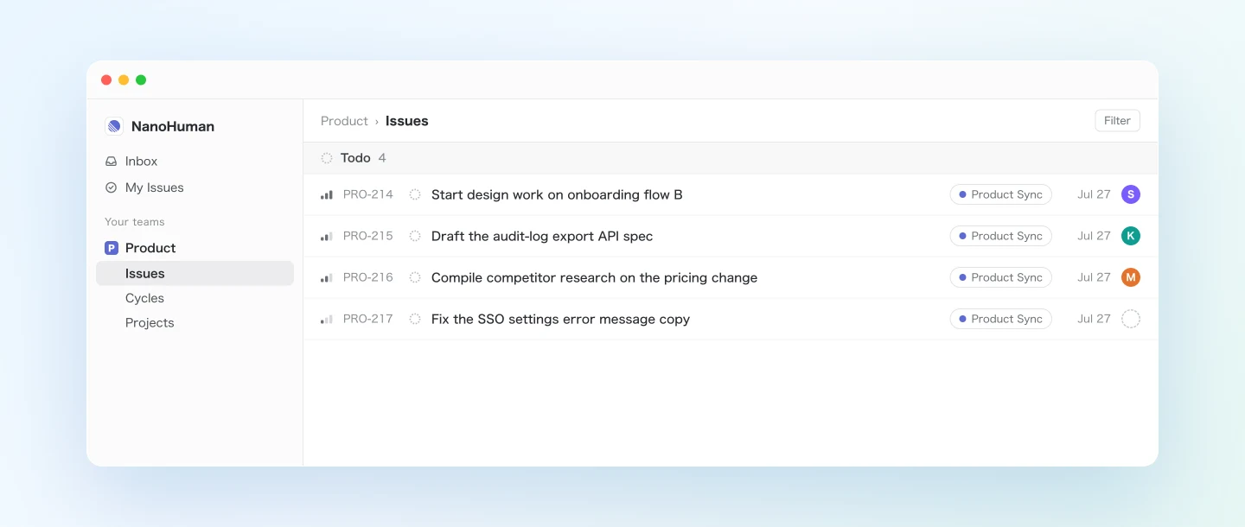Click the My Issues checkmark icon
Screen dimensions: 1245x527
[x=111, y=187]
